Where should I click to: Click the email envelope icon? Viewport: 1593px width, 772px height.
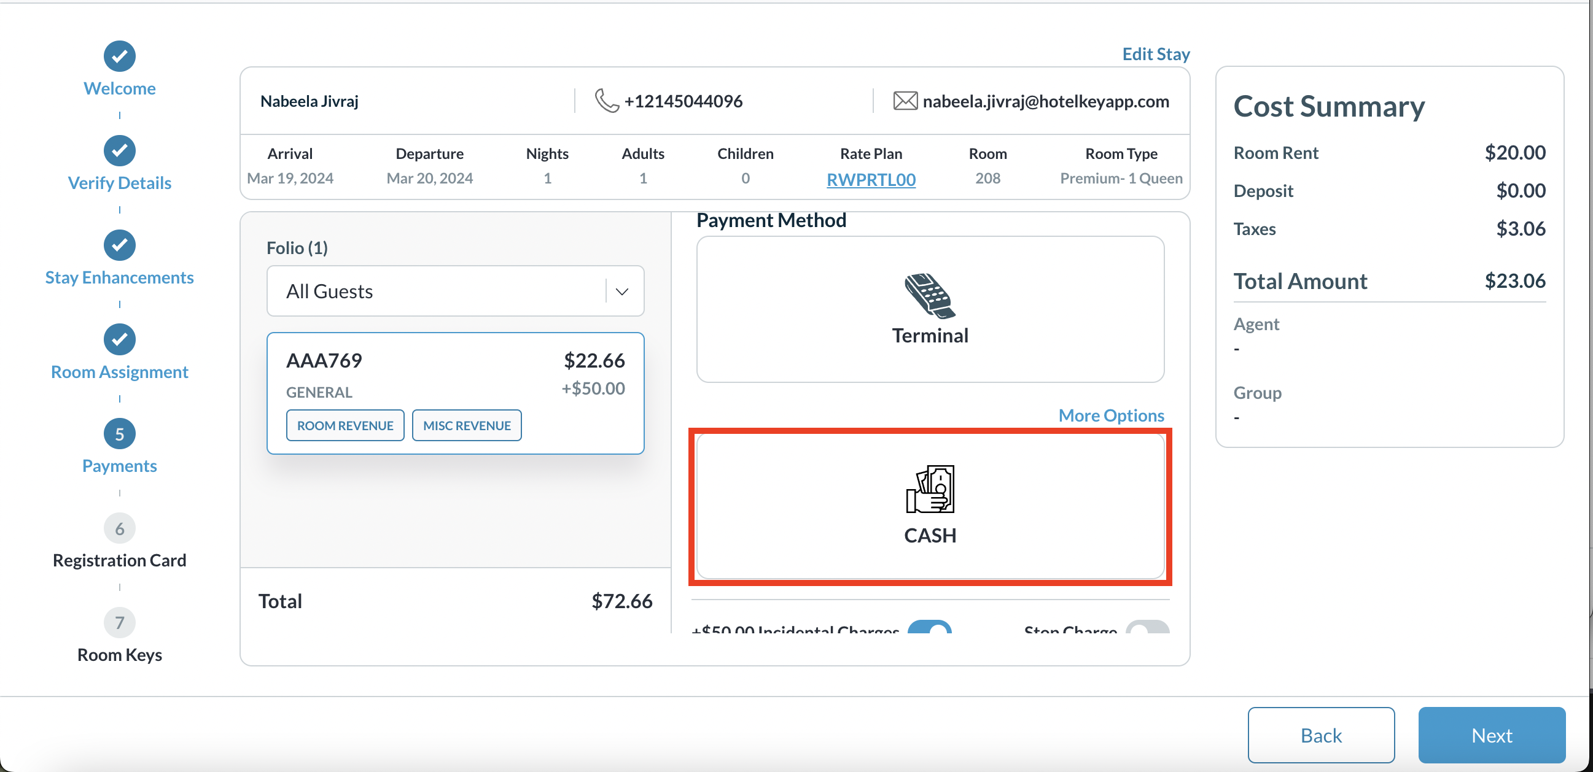click(x=905, y=101)
